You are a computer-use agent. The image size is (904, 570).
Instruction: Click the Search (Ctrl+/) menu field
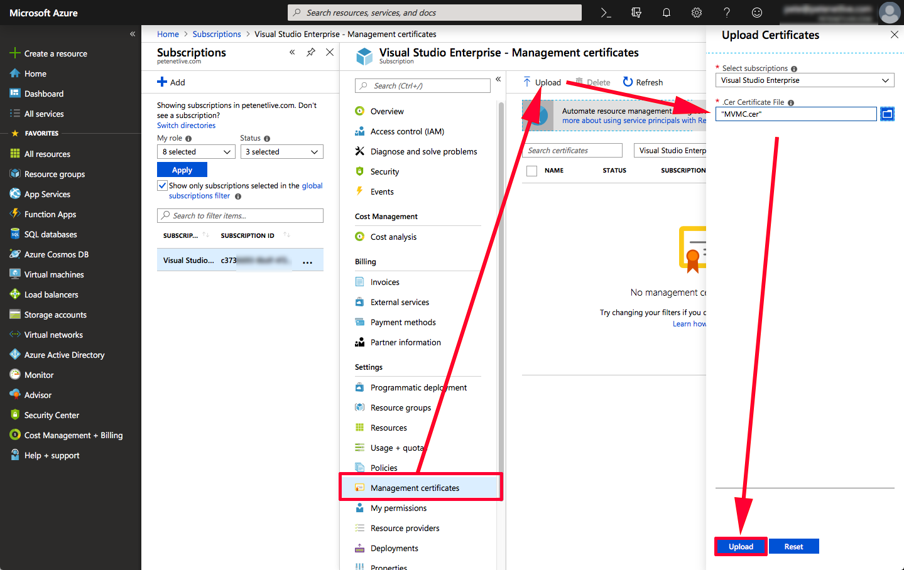coord(423,85)
